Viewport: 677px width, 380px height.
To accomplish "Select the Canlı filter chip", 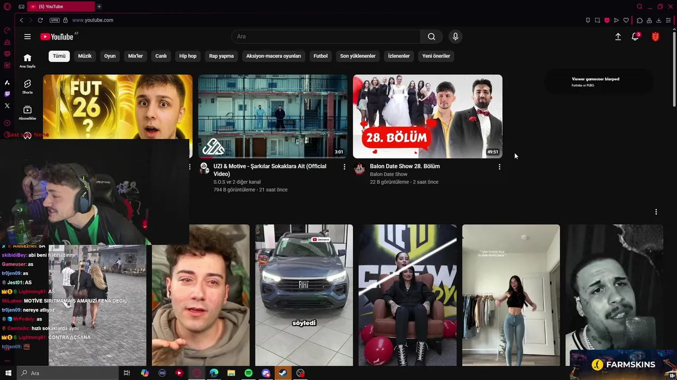I will coord(161,56).
